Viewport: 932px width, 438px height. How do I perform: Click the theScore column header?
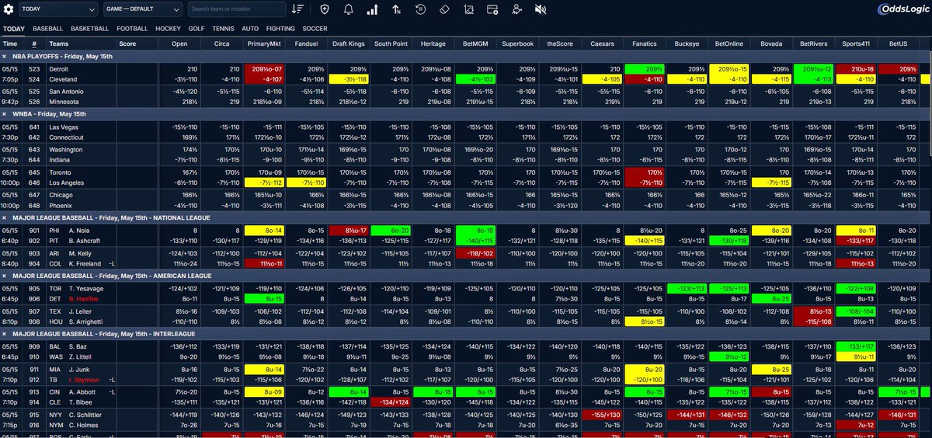[560, 44]
